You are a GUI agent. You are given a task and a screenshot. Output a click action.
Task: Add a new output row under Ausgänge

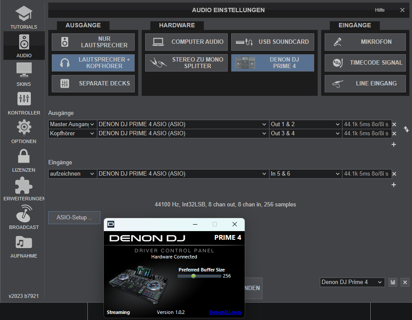coord(394,144)
